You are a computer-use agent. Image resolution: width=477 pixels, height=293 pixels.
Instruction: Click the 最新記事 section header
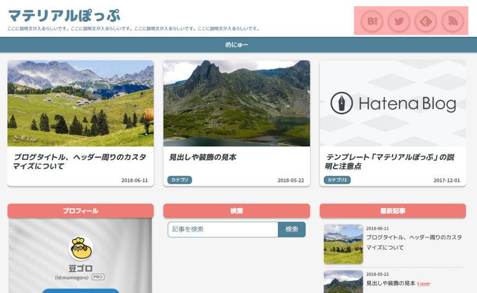[393, 211]
